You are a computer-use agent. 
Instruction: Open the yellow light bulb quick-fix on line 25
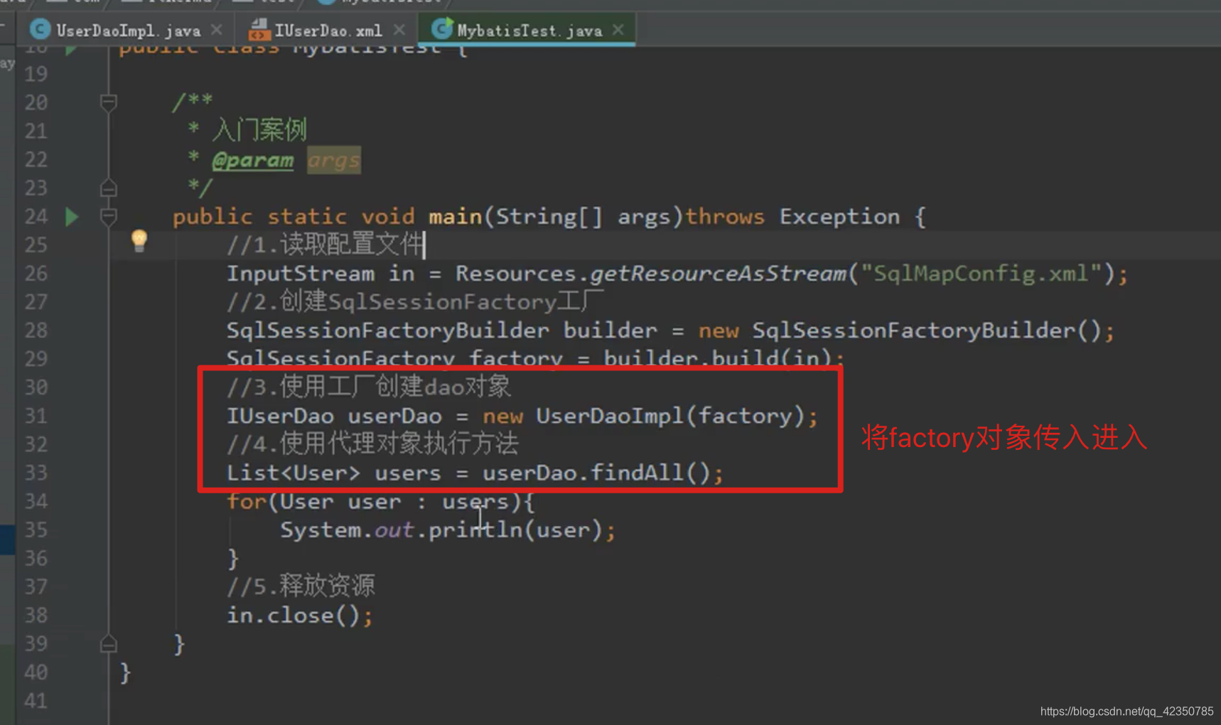click(x=139, y=241)
